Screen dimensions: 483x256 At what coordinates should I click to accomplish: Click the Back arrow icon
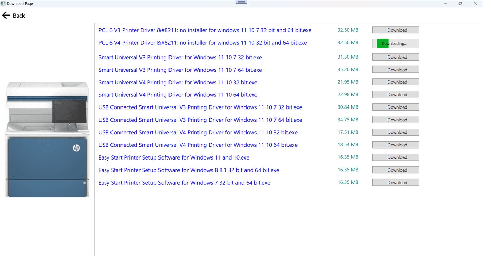[6, 15]
